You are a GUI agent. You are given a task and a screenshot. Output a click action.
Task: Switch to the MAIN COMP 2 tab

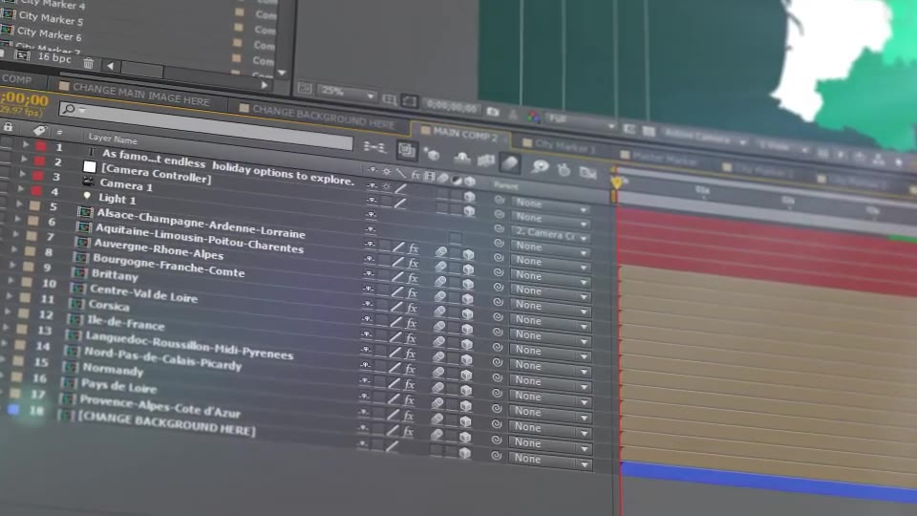tap(459, 134)
